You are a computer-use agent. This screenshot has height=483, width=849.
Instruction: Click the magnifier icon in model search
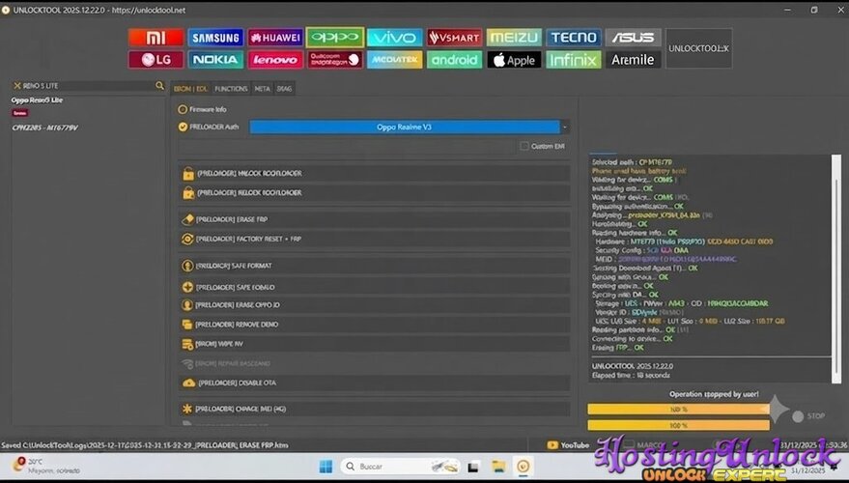(159, 86)
